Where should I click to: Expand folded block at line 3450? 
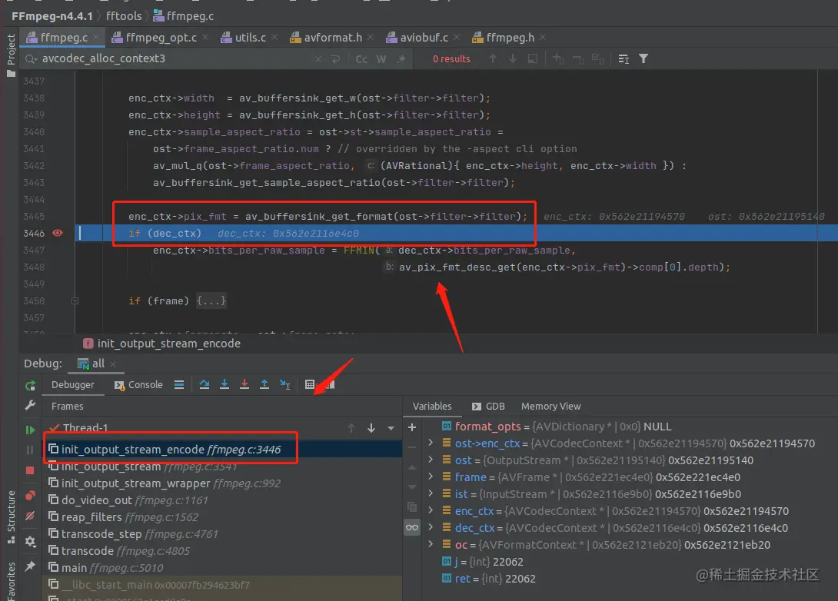click(75, 300)
